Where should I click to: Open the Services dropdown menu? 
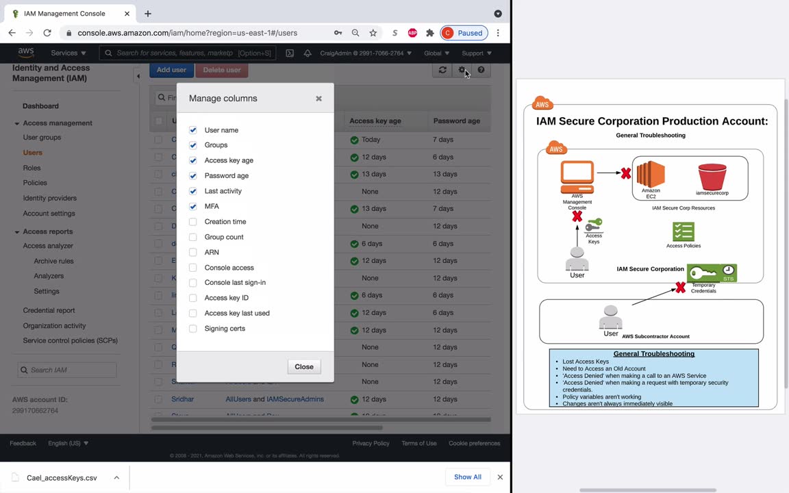coord(68,53)
